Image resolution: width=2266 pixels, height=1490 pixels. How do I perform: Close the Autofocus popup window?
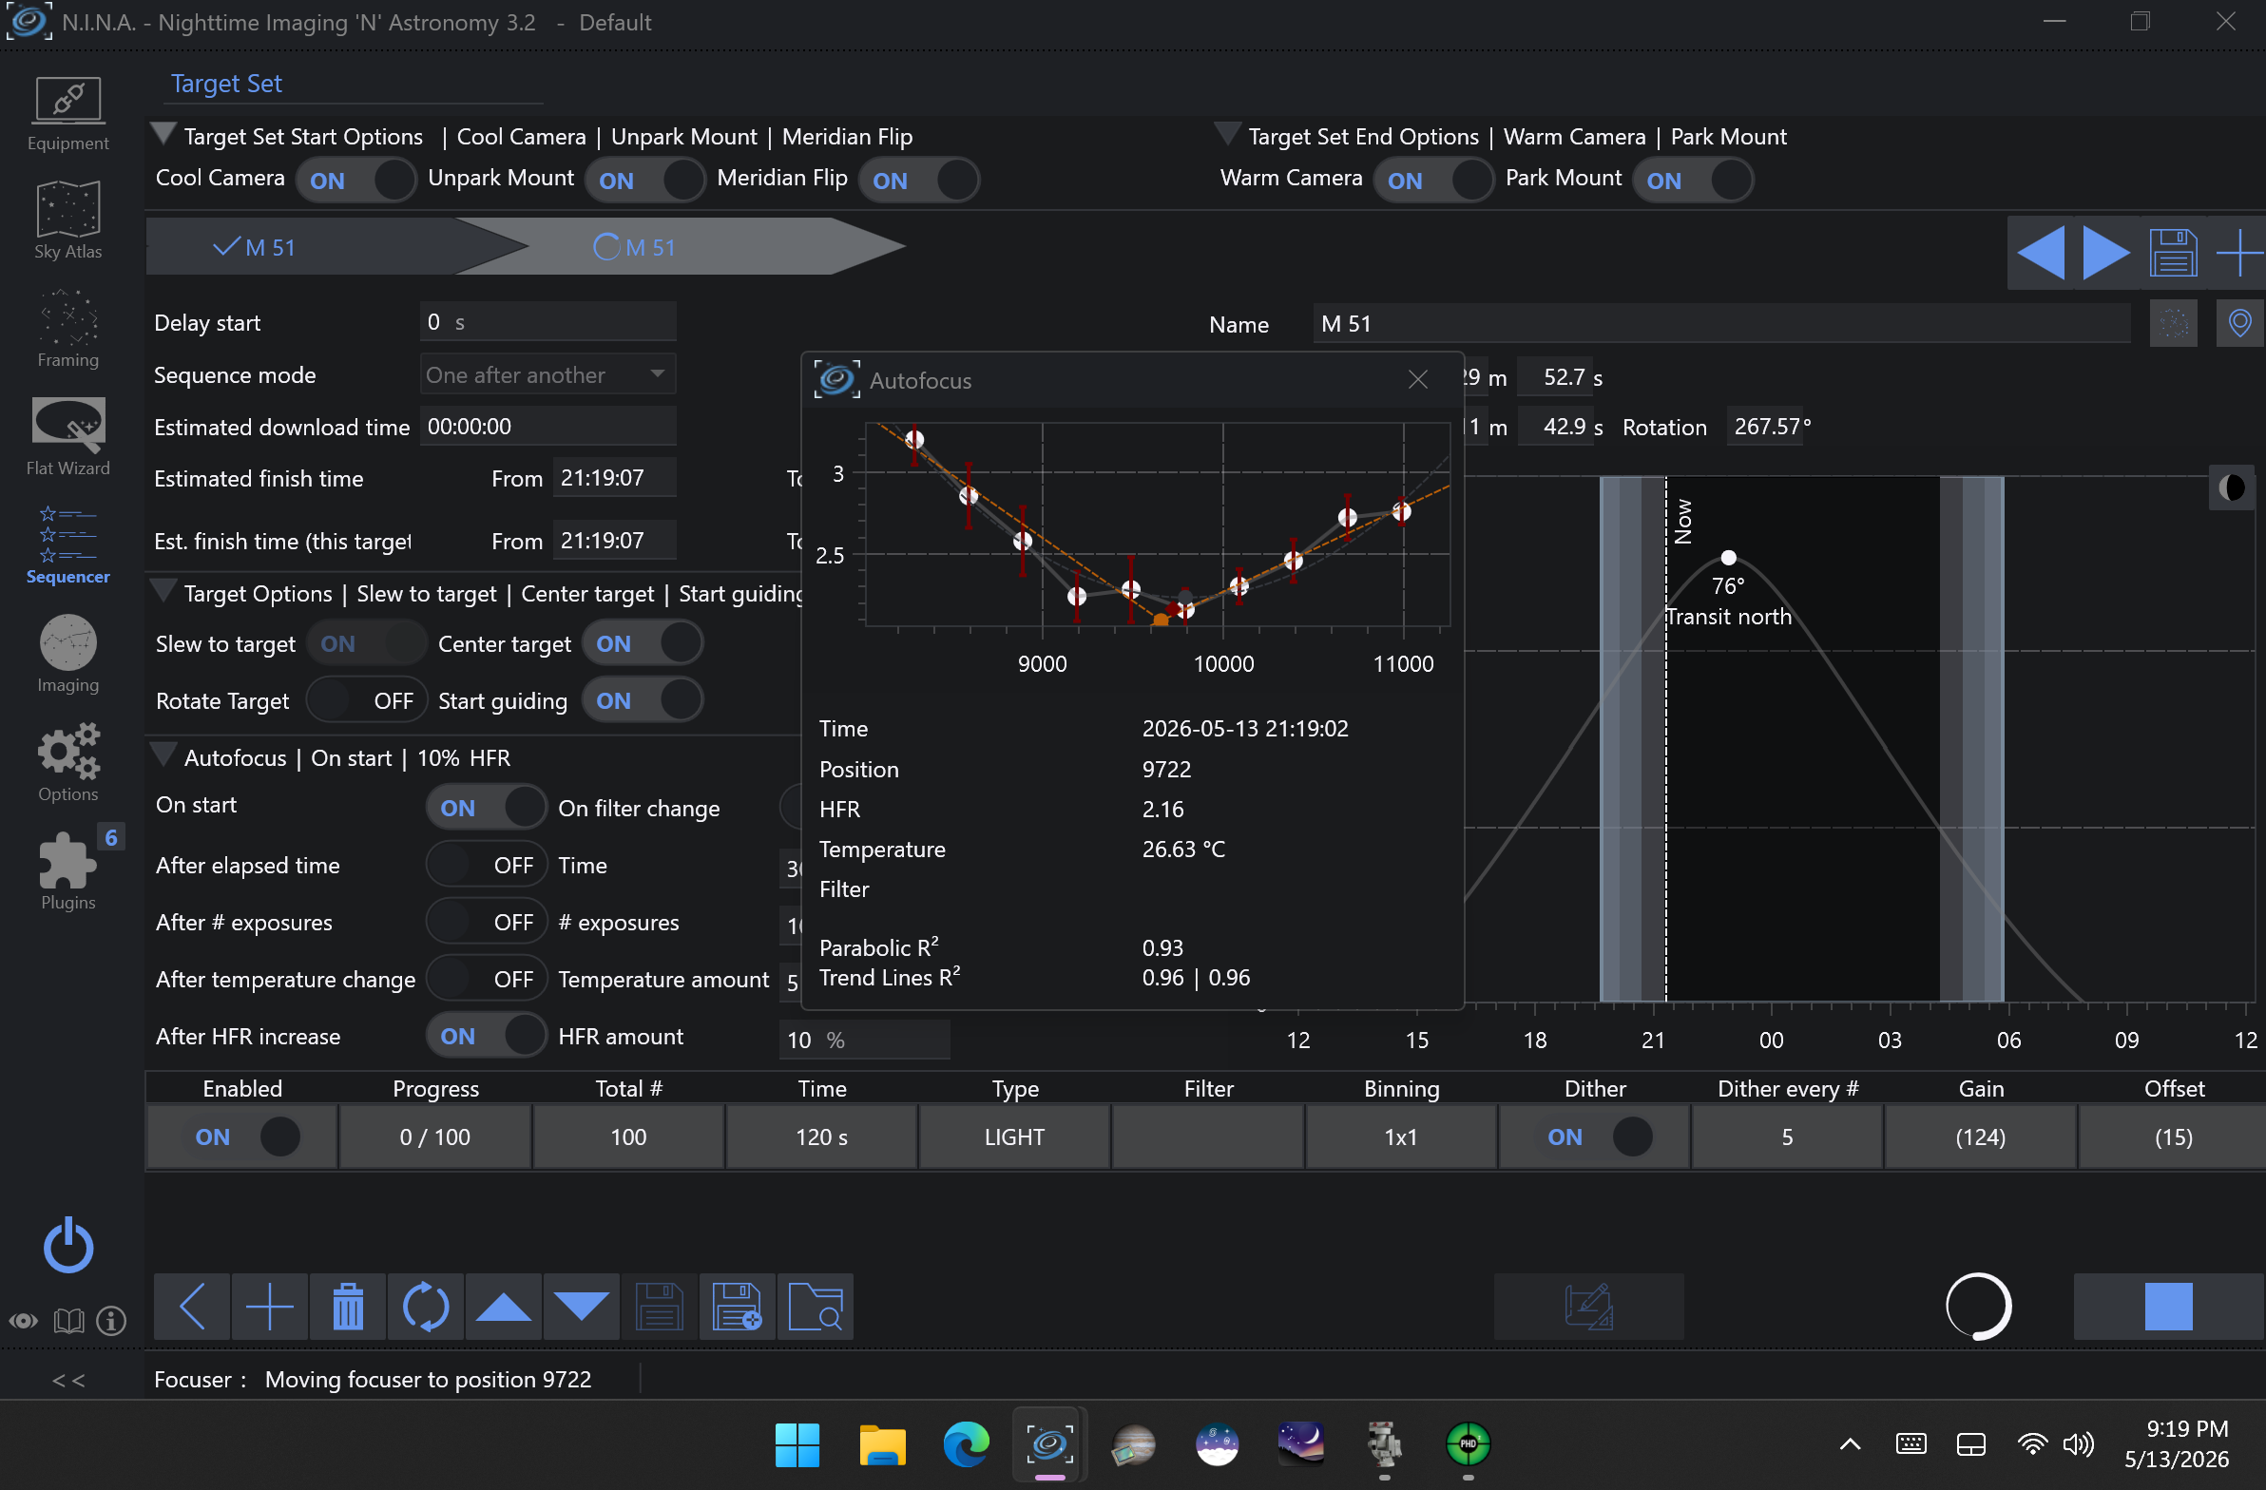click(x=1418, y=380)
